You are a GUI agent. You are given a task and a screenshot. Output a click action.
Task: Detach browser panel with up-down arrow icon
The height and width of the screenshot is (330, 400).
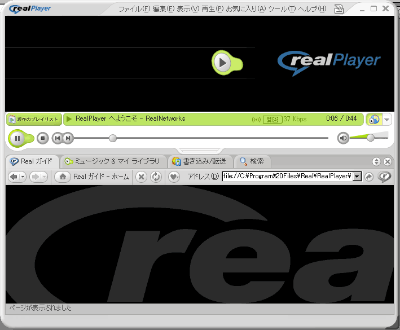[376, 162]
